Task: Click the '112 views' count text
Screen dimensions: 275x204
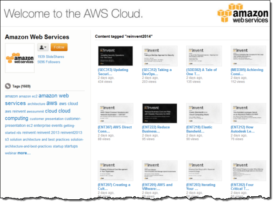Action: [238, 82]
